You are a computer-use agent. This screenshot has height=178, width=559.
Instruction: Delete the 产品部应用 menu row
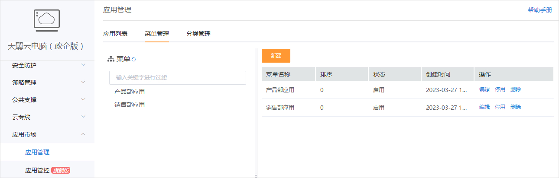click(516, 89)
